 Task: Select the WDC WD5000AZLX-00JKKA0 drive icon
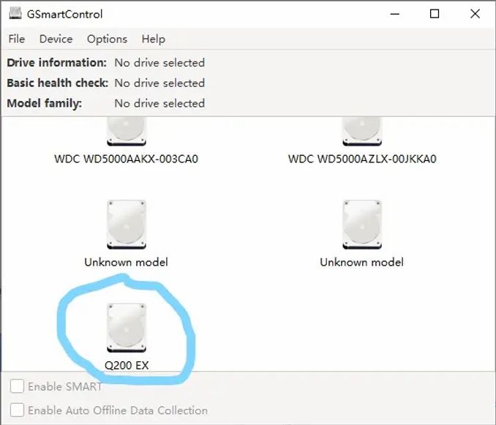click(362, 131)
